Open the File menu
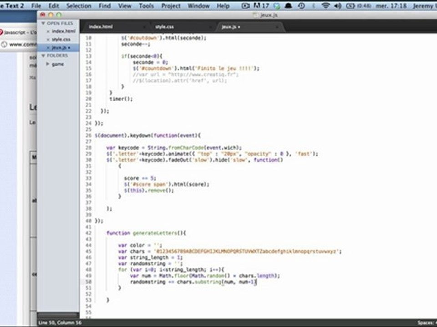This screenshot has width=437, height=327. 36,5
